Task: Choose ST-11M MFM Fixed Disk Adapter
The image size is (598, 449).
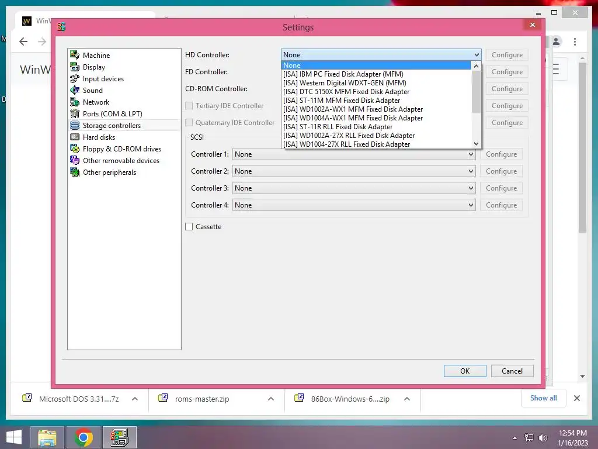Action: [x=377, y=101]
